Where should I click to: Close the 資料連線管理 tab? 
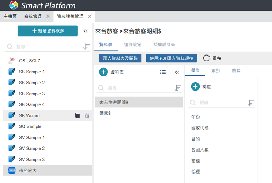(x=89, y=16)
